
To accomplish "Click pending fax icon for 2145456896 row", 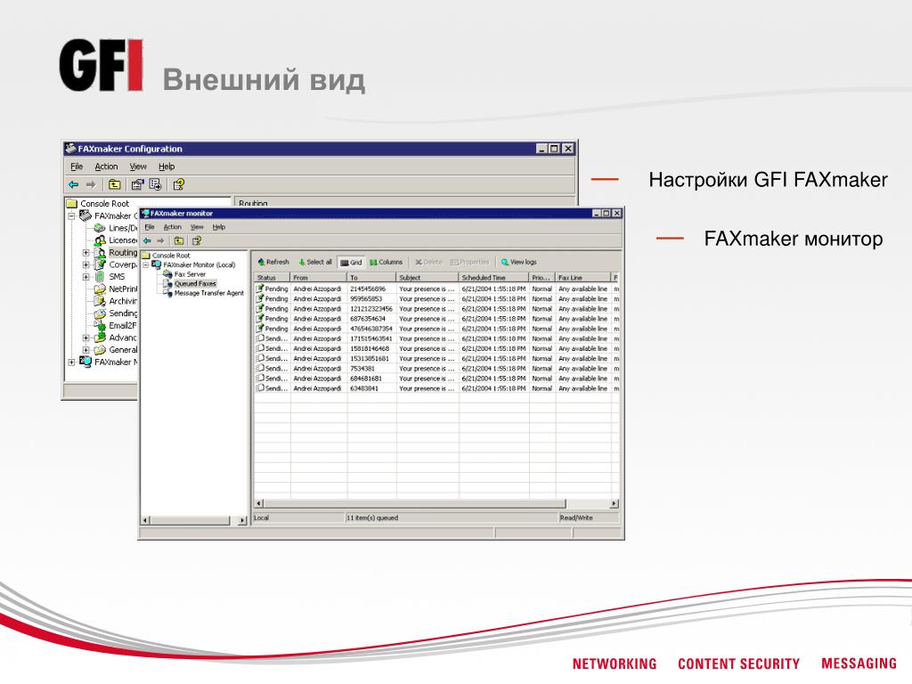I will [260, 289].
